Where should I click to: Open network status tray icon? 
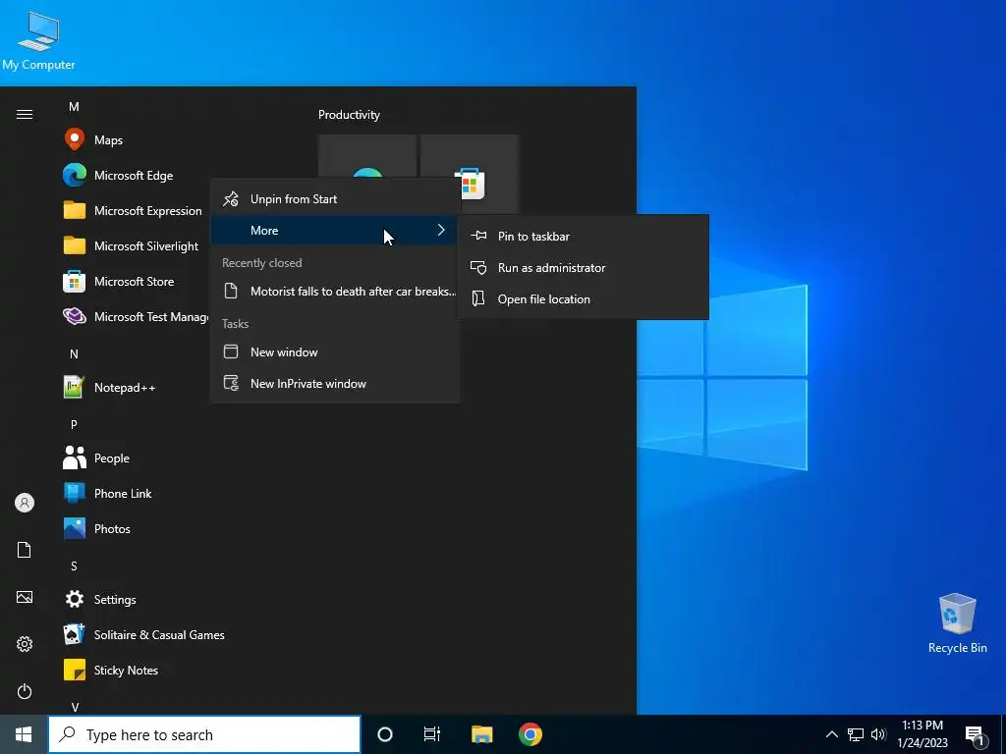click(856, 734)
